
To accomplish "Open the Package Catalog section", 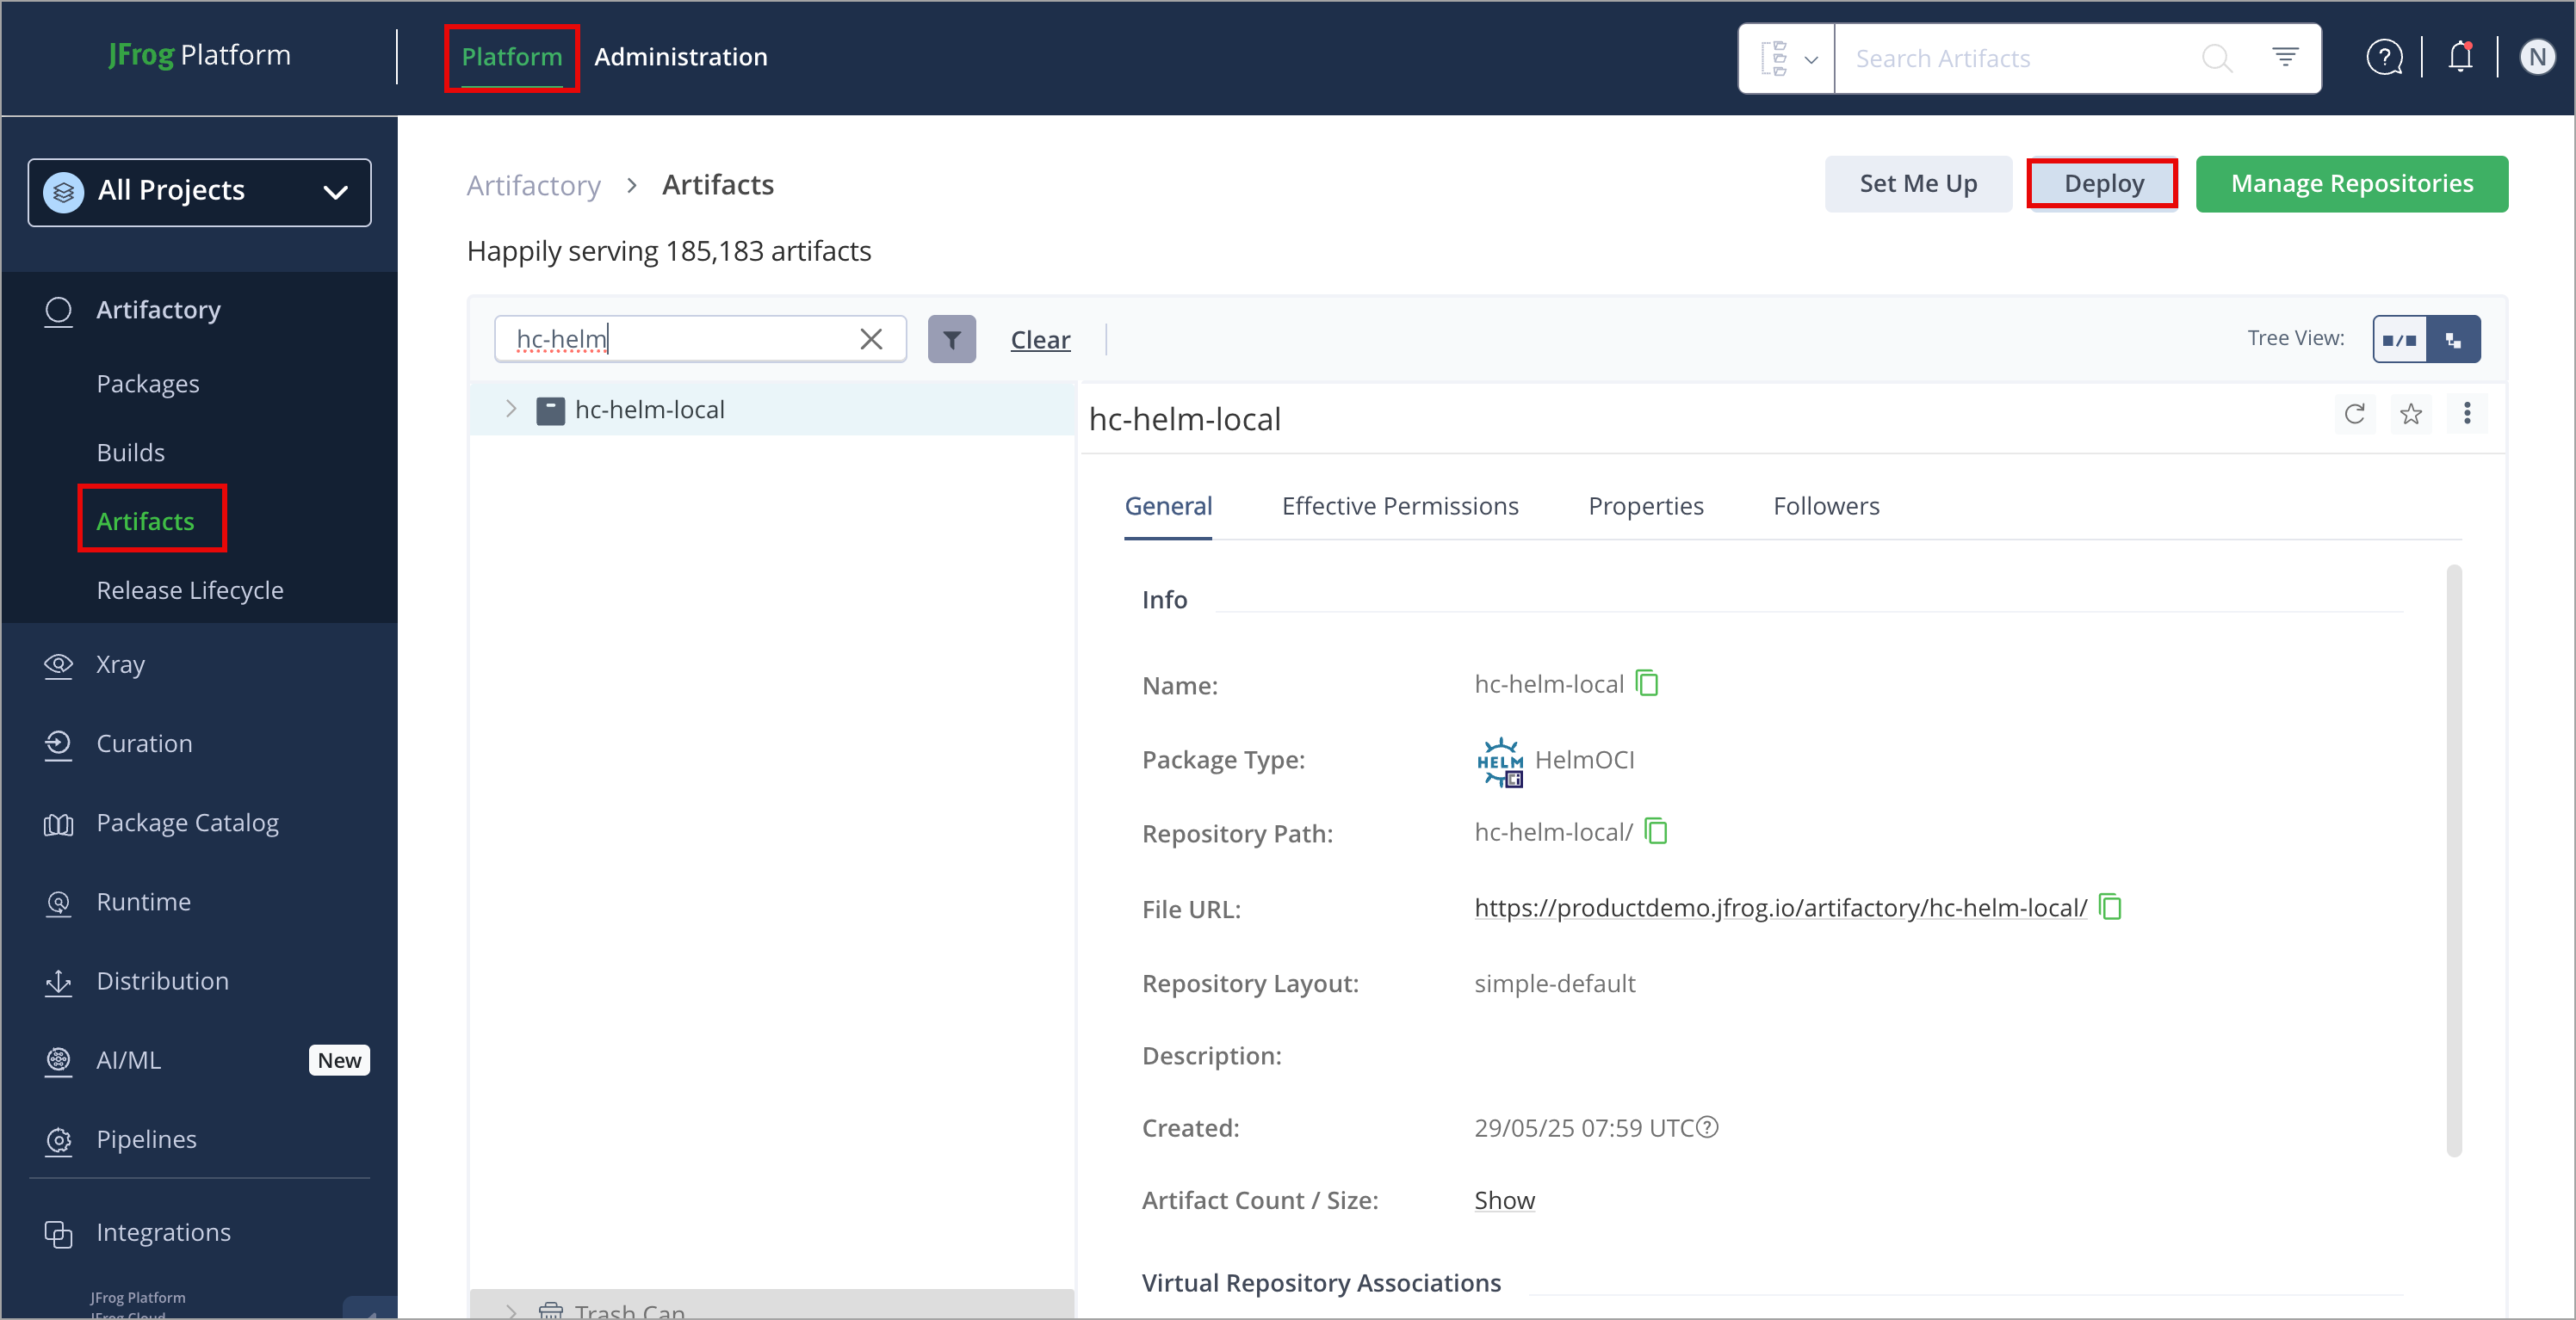I will pos(187,823).
